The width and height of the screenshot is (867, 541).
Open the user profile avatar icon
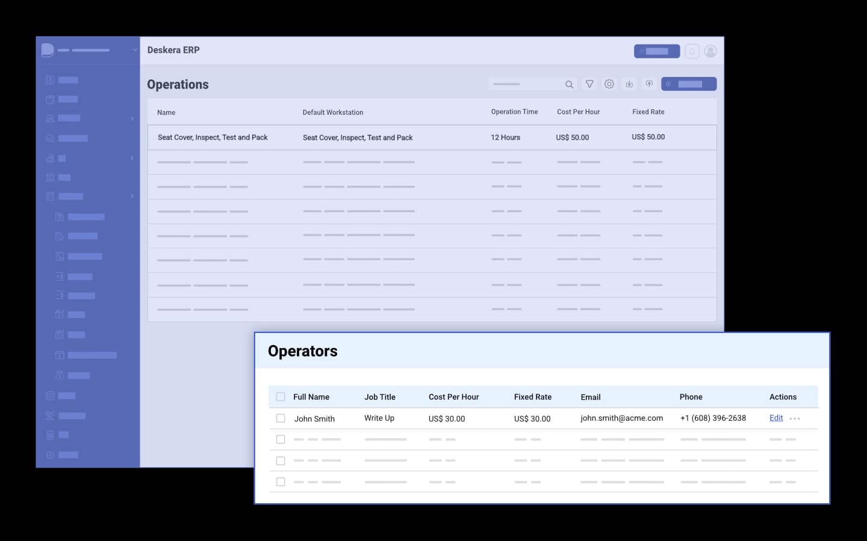point(710,51)
